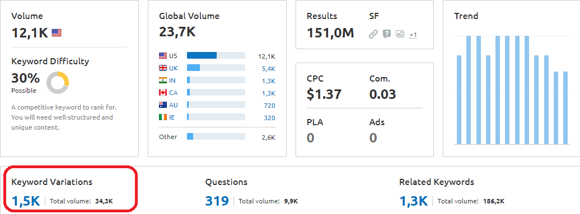Image resolution: width=580 pixels, height=214 pixels.
Task: Open the IE volume value 320
Action: point(270,118)
